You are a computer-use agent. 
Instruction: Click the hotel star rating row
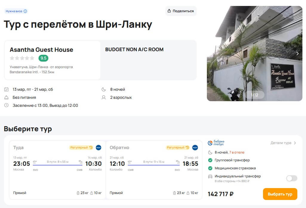(x=22, y=58)
